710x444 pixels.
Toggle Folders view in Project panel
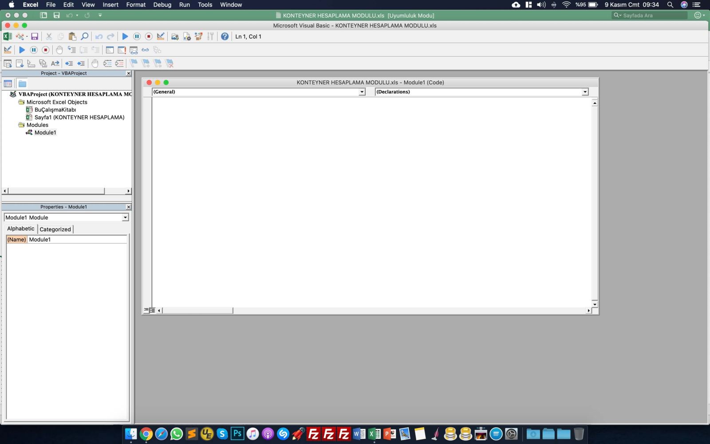(x=22, y=83)
